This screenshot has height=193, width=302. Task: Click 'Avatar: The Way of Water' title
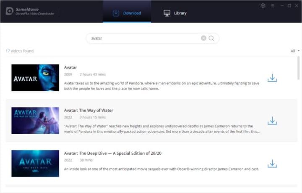[89, 111]
